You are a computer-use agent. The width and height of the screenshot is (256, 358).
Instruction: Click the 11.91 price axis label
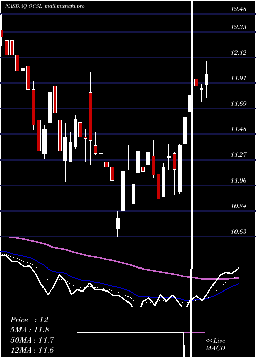239,78
